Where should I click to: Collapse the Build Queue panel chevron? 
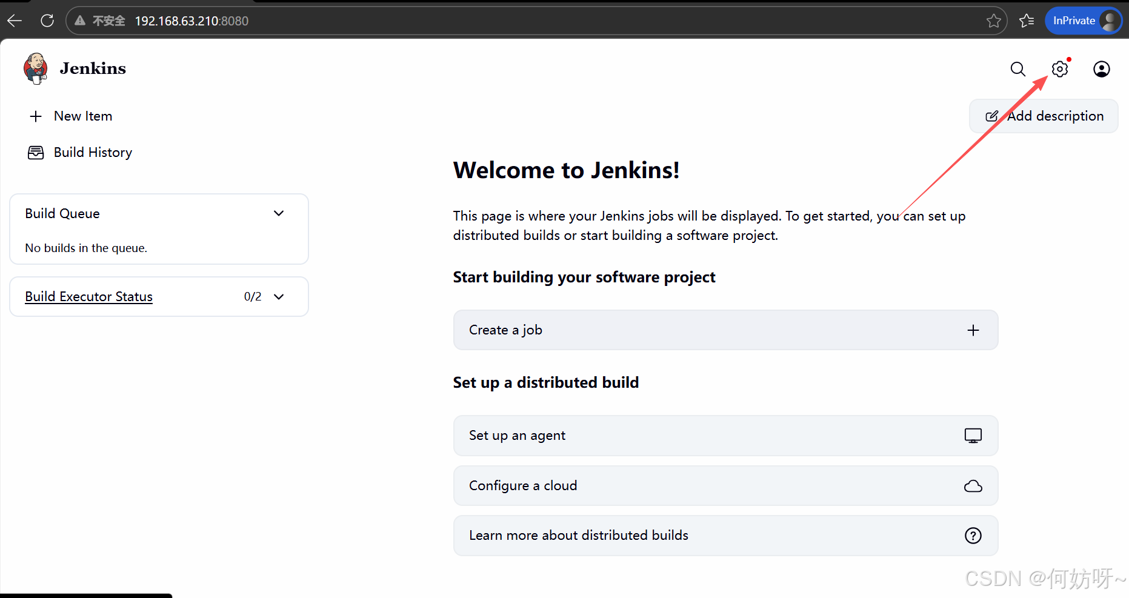tap(279, 213)
